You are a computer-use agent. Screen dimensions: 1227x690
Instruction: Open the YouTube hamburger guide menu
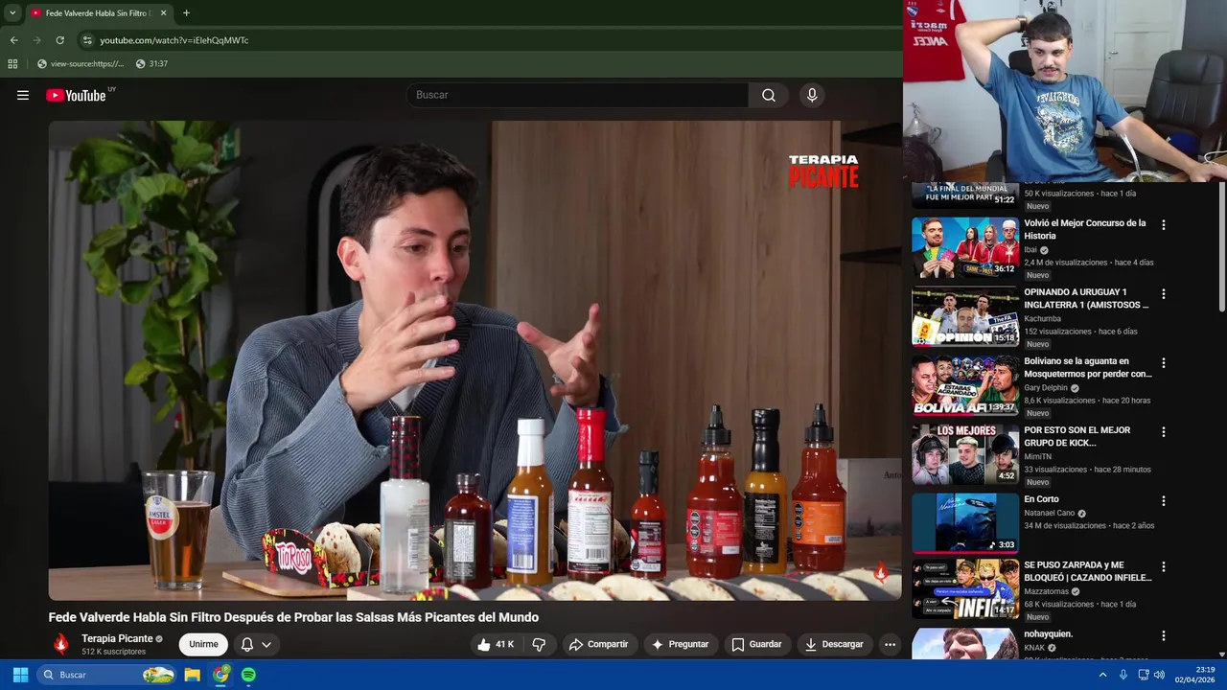[23, 95]
